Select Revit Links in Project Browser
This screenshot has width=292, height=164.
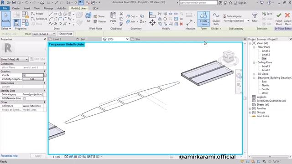coord(263,116)
